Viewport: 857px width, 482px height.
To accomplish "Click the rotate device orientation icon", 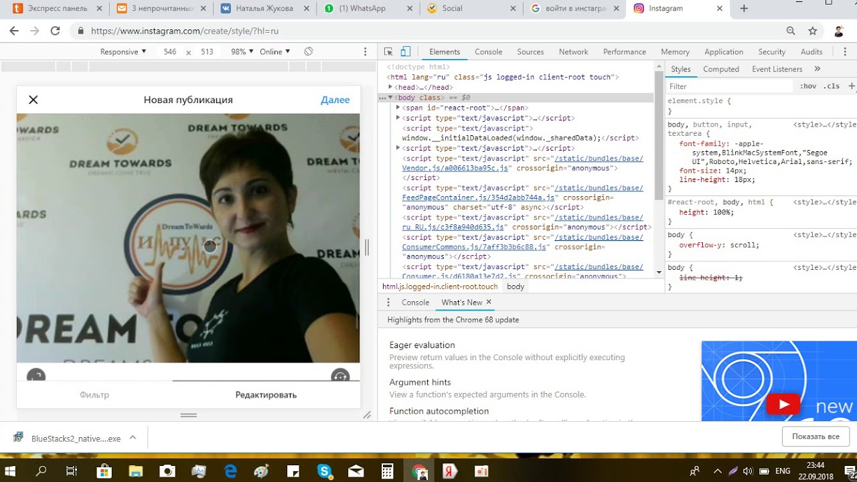I will coord(308,52).
